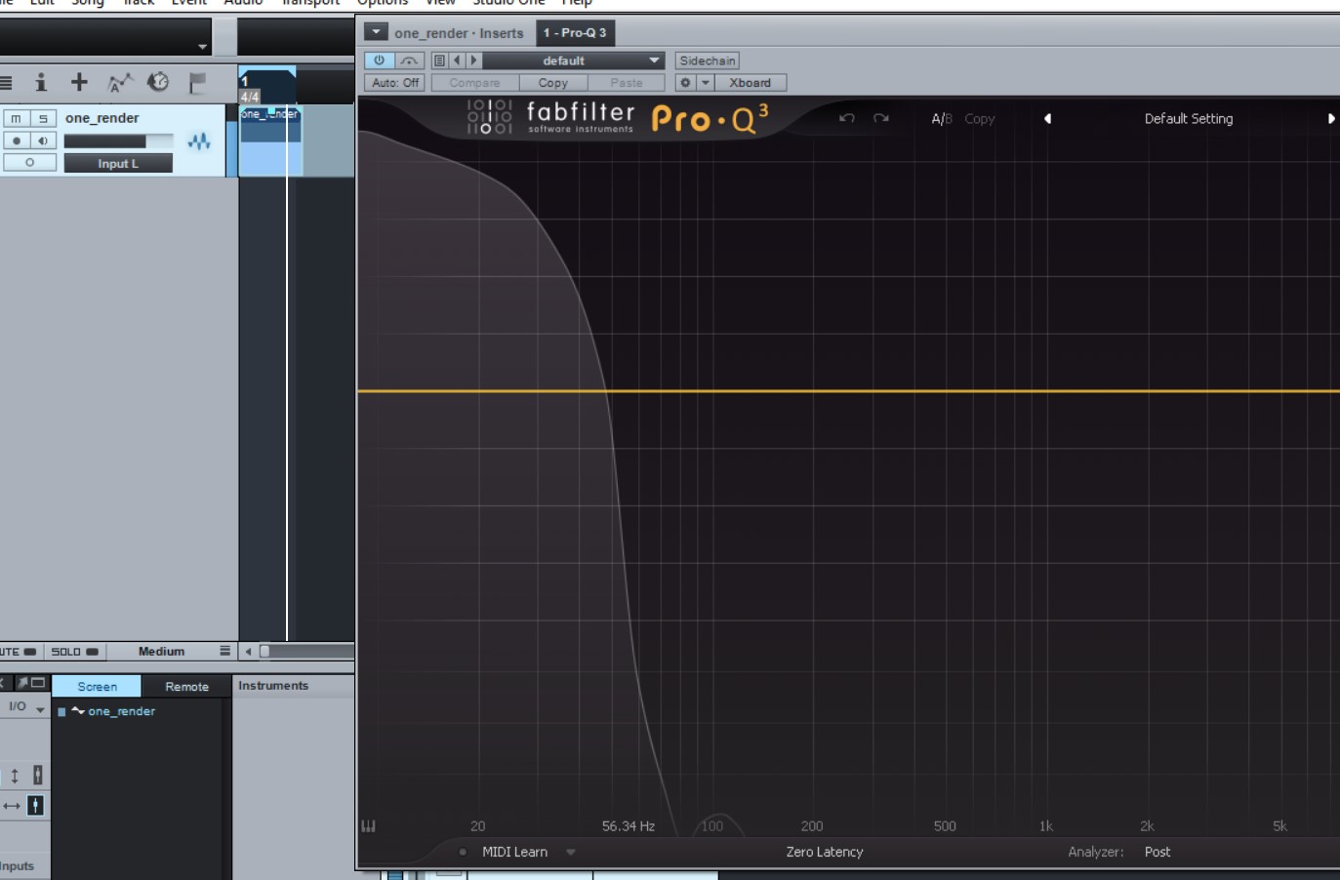Change analyzer mode from Post
1340x880 pixels.
(1157, 852)
